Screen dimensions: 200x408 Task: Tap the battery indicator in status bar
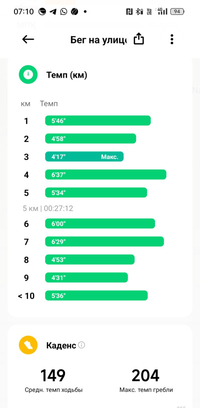pyautogui.click(x=177, y=12)
